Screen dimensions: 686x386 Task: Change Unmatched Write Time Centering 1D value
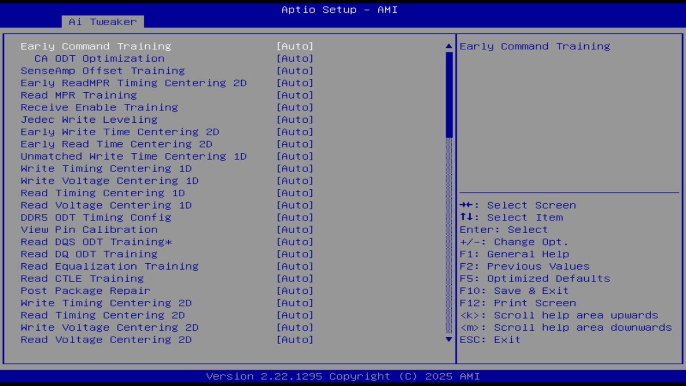tap(295, 156)
